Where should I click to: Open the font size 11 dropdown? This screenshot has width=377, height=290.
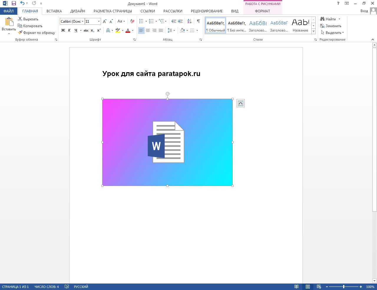tap(99, 22)
